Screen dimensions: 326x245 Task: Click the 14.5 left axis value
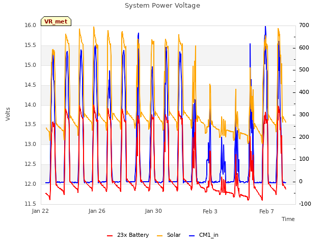tap(31, 85)
